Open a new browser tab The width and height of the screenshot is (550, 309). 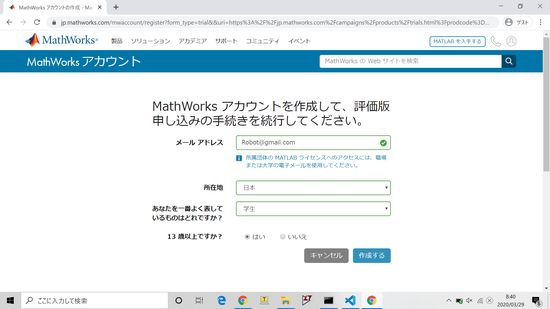click(x=116, y=7)
